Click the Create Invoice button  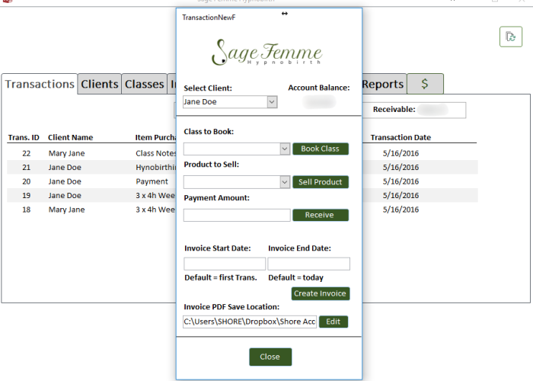[320, 293]
